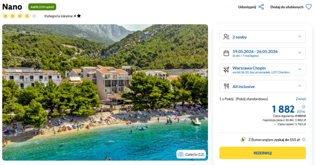Expand the 2 osoby guests dropdown
The image size is (315, 165).
[x=262, y=37]
